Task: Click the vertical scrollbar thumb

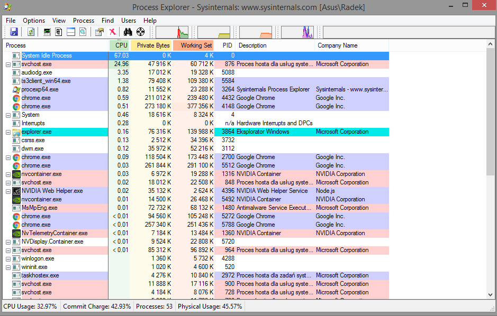Action: [x=490, y=111]
